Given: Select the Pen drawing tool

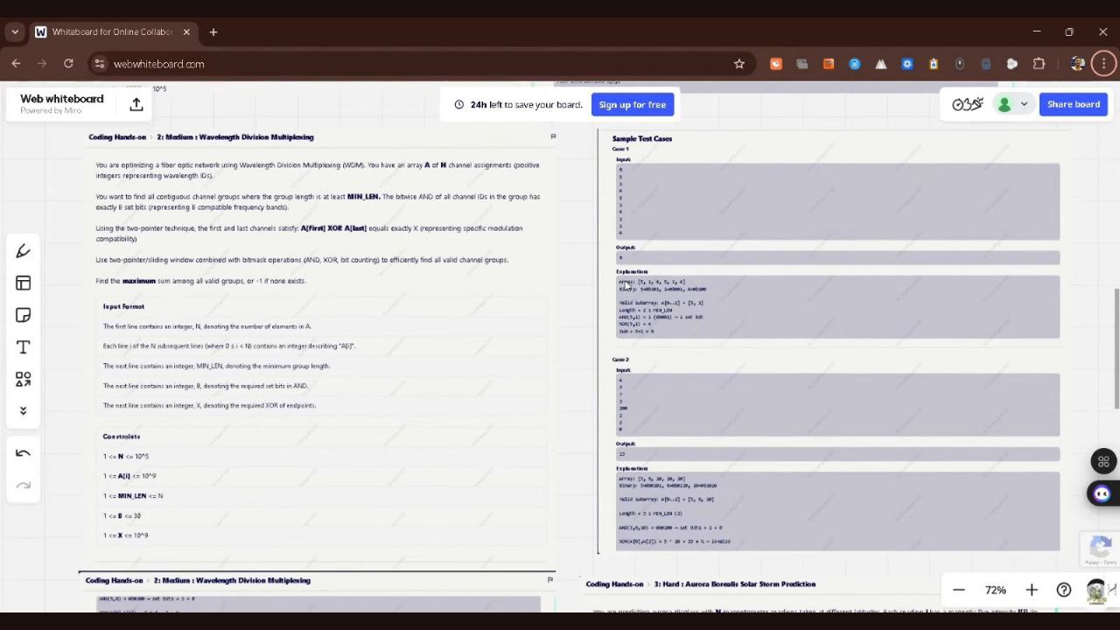Looking at the screenshot, I should (24, 251).
